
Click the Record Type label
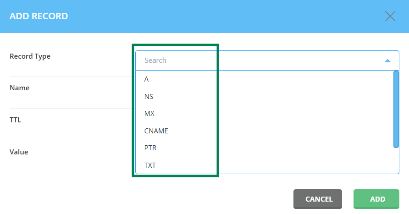pos(30,56)
